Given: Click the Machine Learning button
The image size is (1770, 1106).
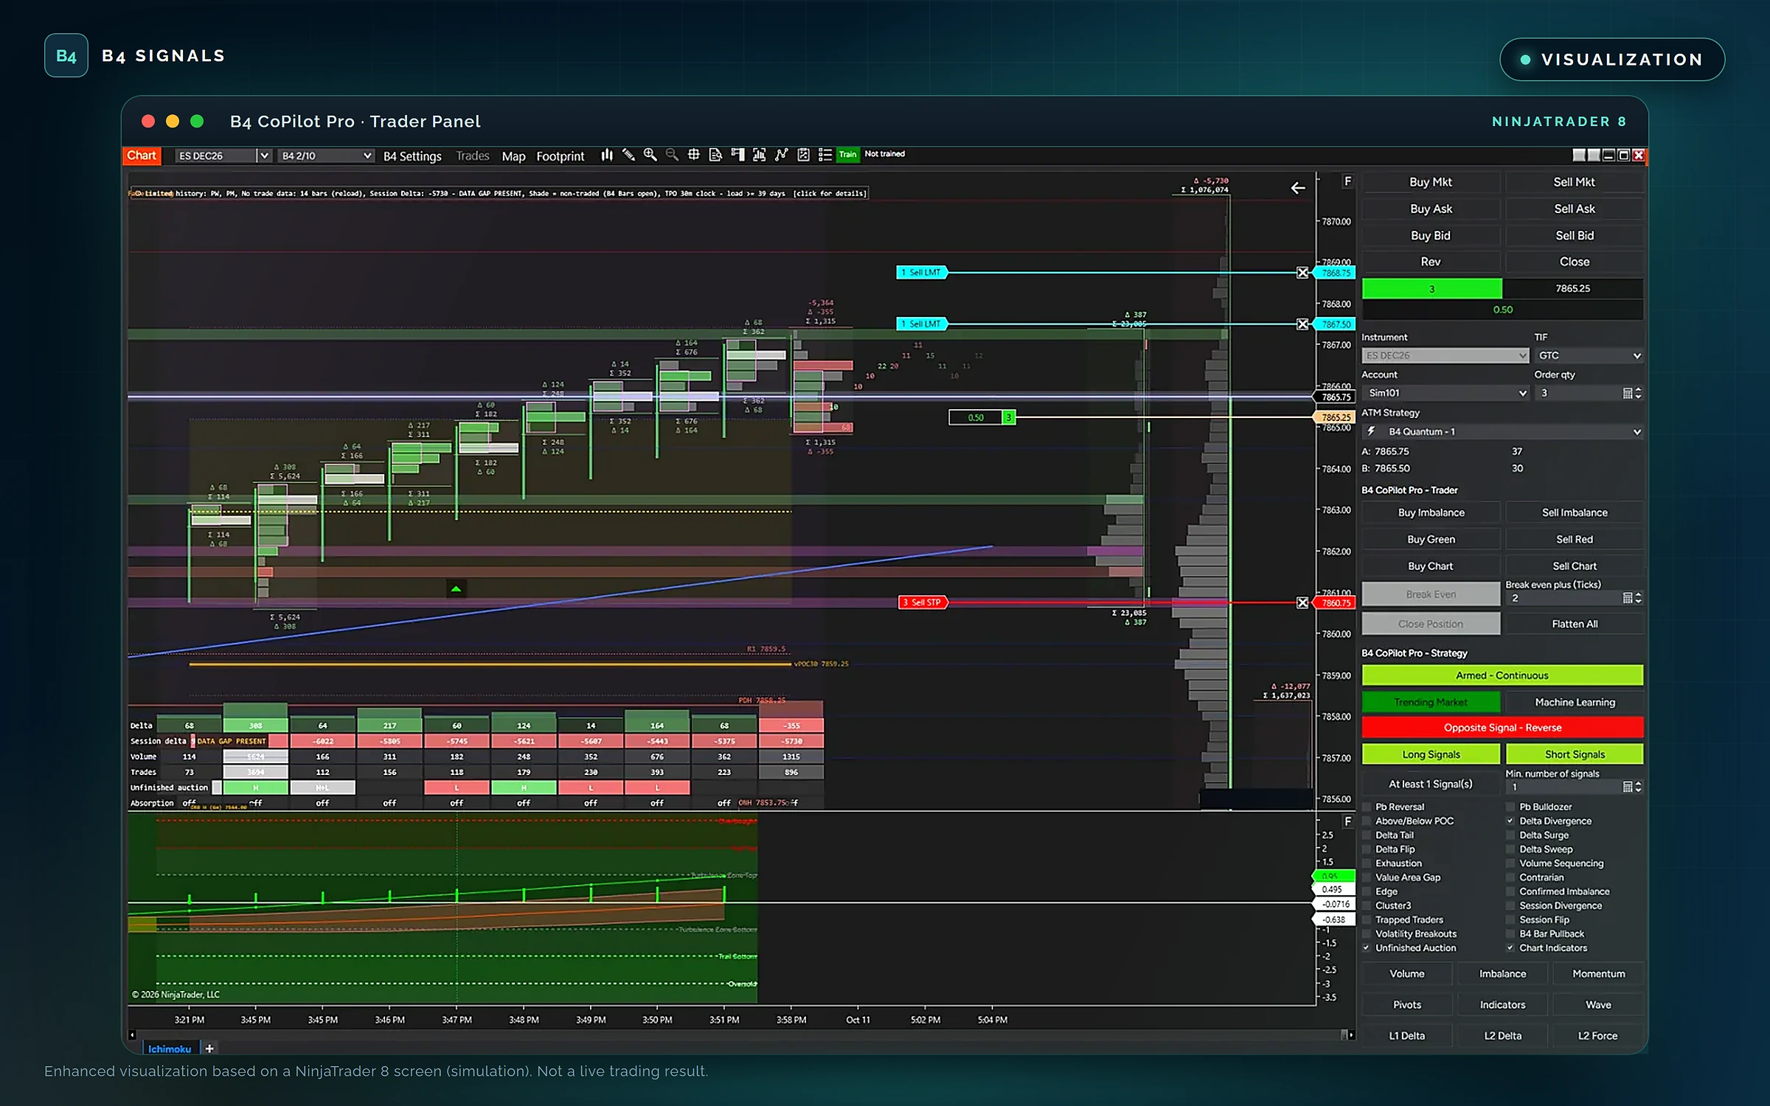Looking at the screenshot, I should tap(1575, 702).
